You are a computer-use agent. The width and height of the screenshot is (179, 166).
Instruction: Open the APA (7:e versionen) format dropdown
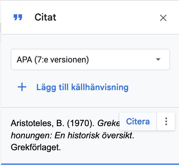point(90,59)
